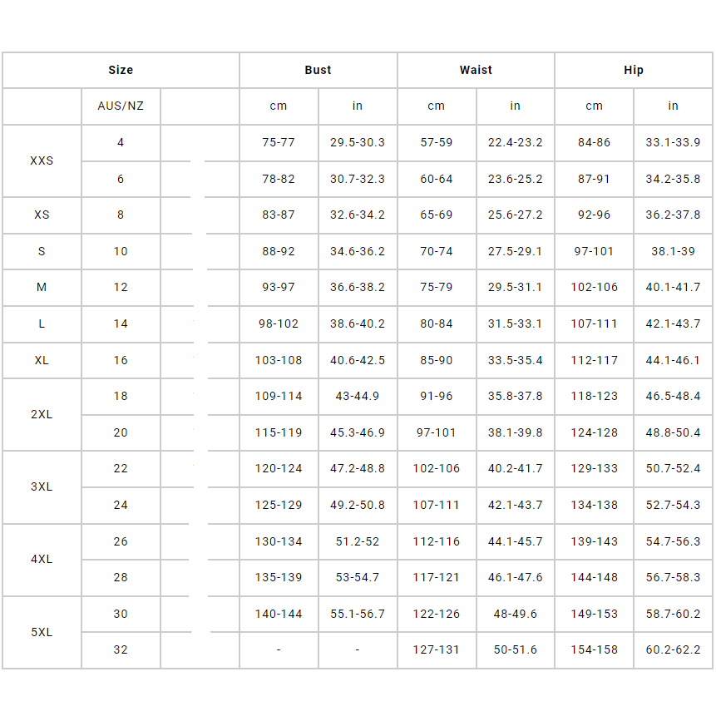Screen dimensions: 716x716
Task: Click the XS size row label
Action: [x=42, y=215]
